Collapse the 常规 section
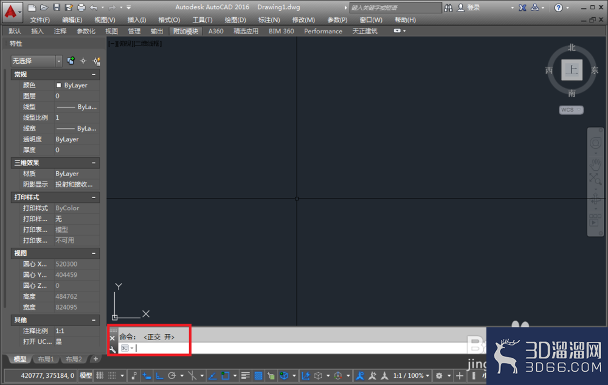This screenshot has width=608, height=385. pyautogui.click(x=94, y=74)
